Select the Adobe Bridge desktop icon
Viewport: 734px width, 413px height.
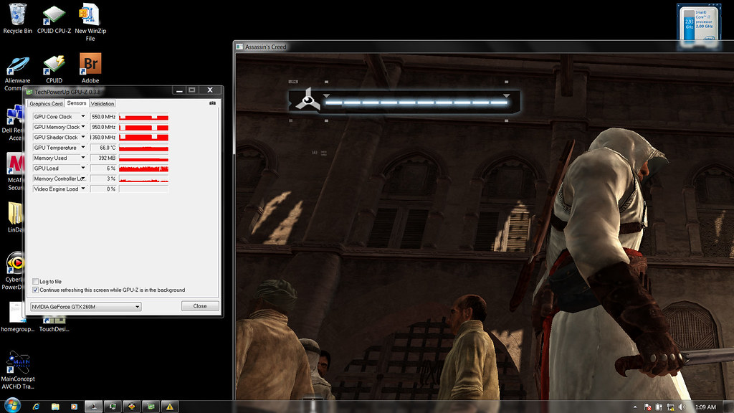point(90,68)
